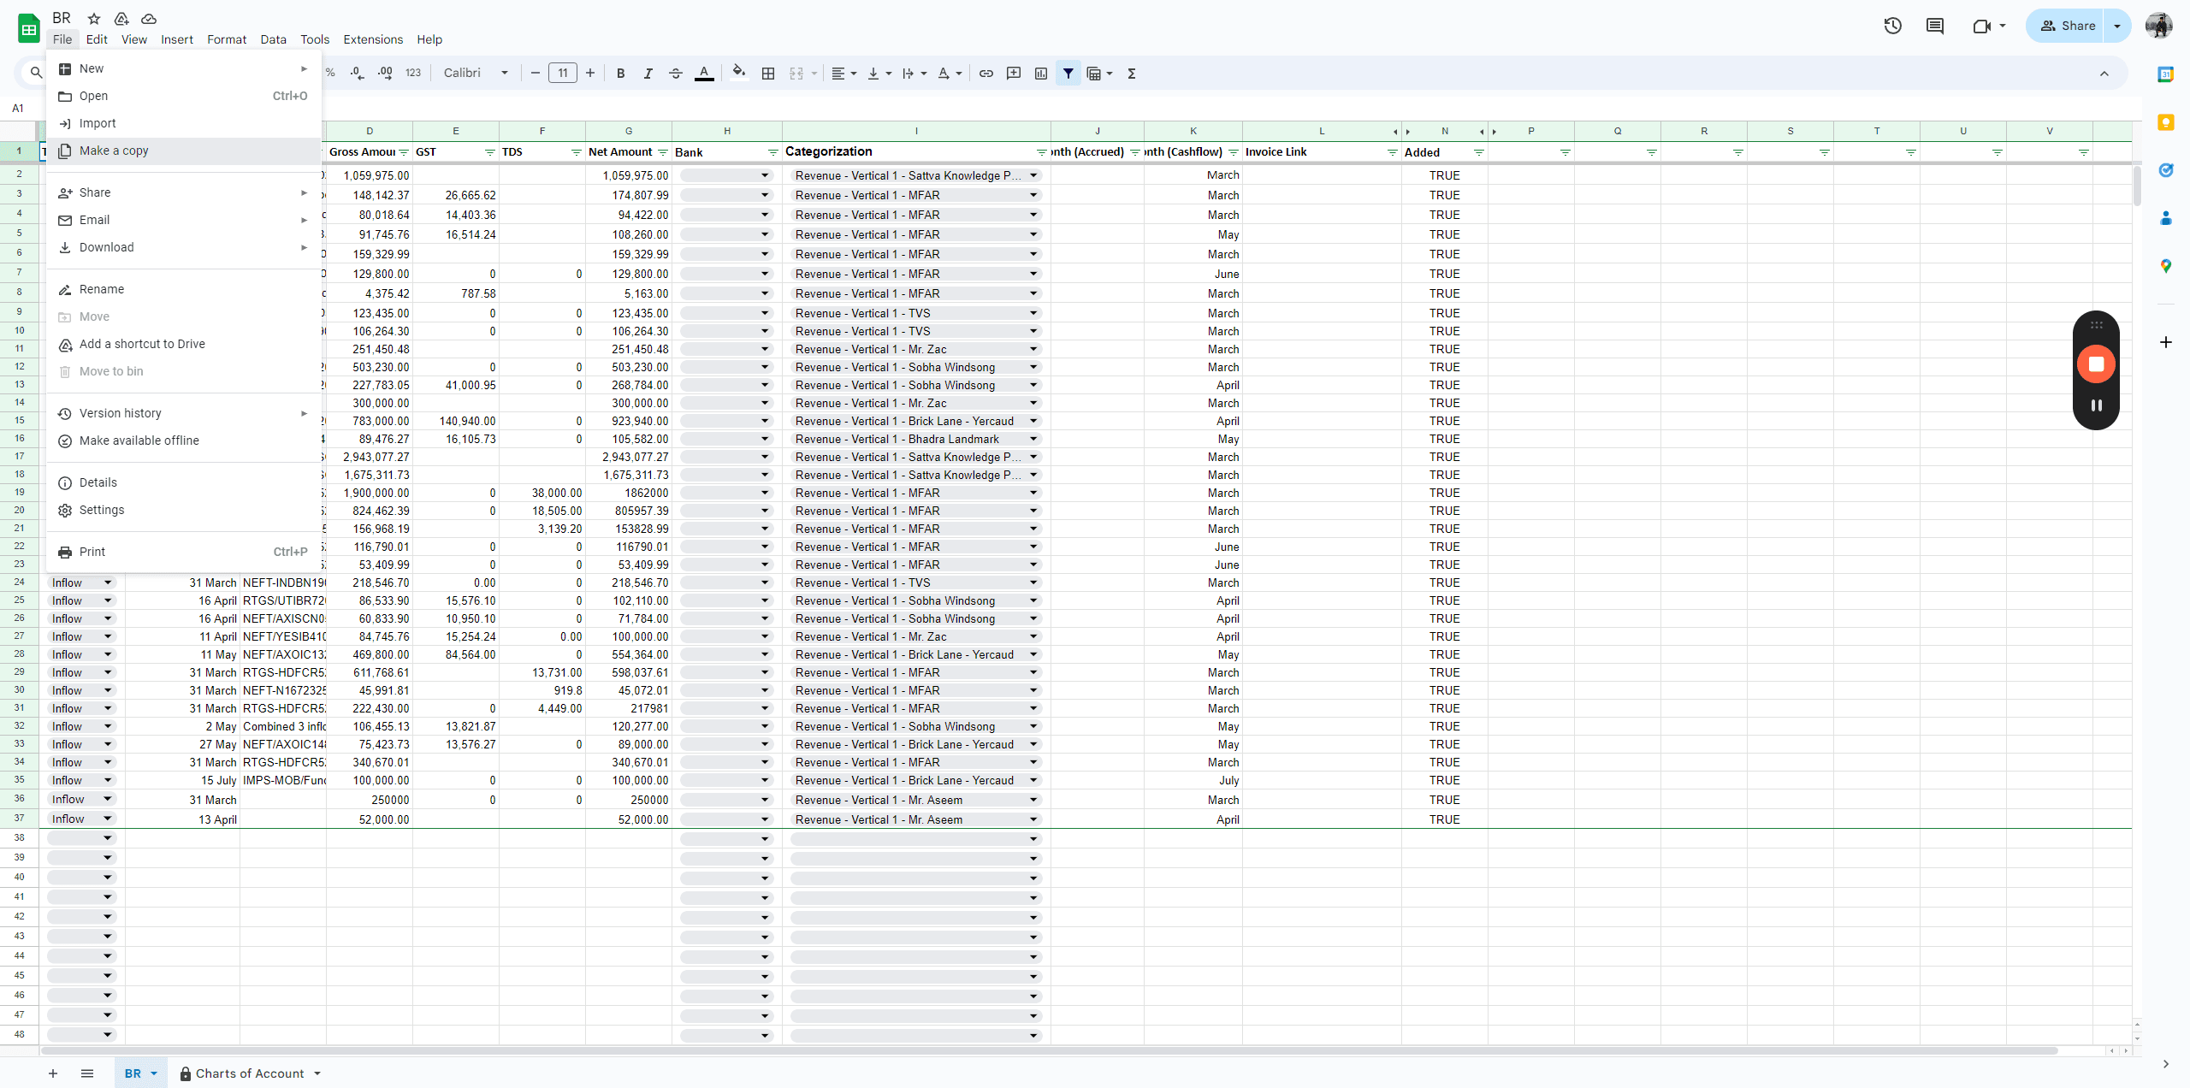Open BR sheet tab menu arrow
This screenshot has width=2190, height=1088.
[x=154, y=1073]
